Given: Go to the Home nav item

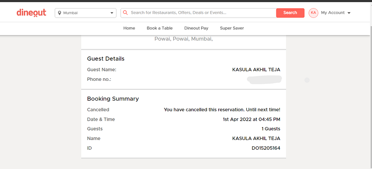Looking at the screenshot, I should tap(129, 28).
